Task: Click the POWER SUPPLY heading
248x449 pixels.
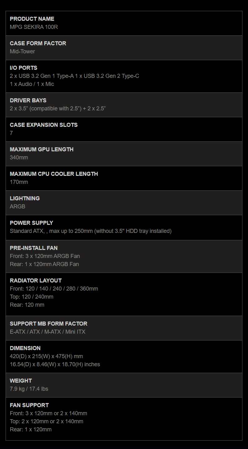Action: (x=31, y=223)
